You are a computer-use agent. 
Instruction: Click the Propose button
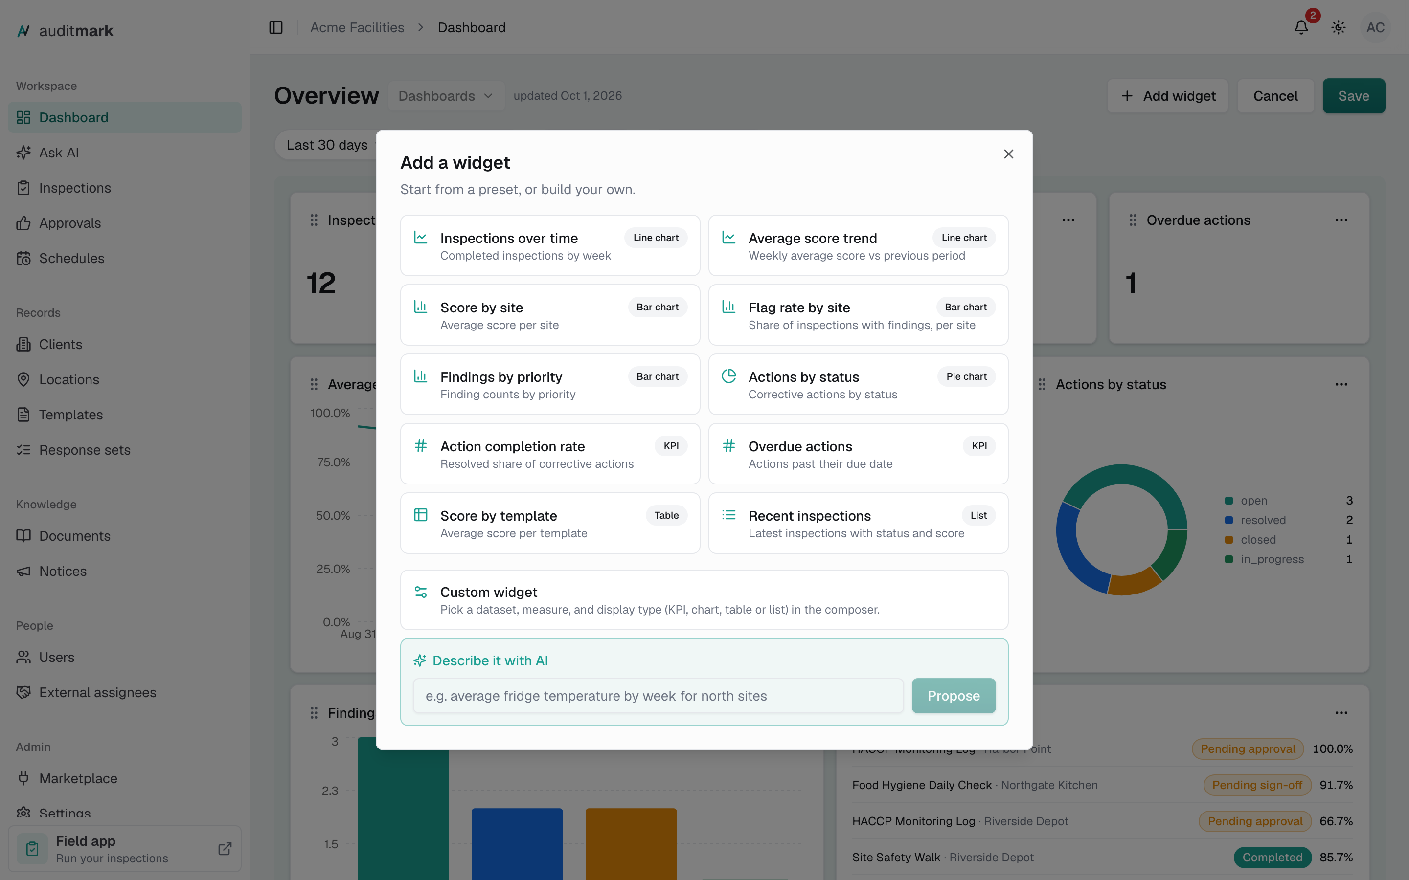(953, 696)
